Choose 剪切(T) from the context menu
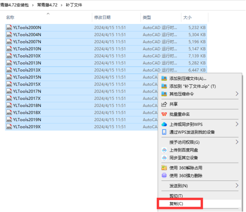 point(176,196)
